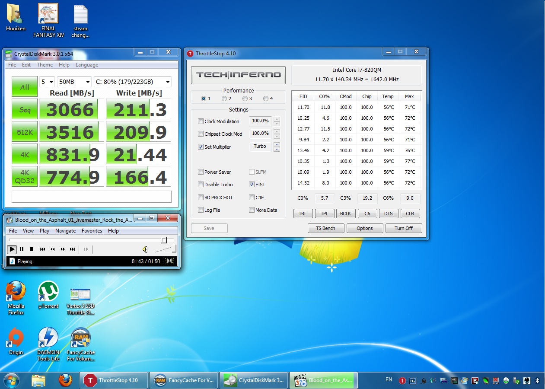
Task: Uncheck the EIST checkbox
Action: point(252,185)
